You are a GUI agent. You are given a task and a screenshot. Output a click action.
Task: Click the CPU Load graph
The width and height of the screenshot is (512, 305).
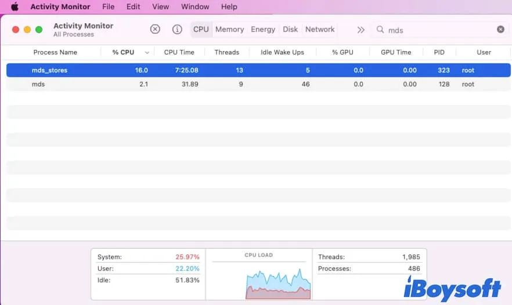point(259,278)
